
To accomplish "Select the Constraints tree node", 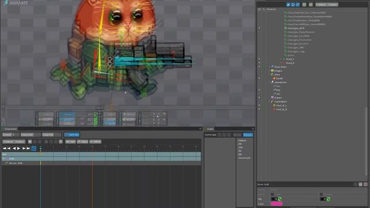I will pyautogui.click(x=280, y=102).
